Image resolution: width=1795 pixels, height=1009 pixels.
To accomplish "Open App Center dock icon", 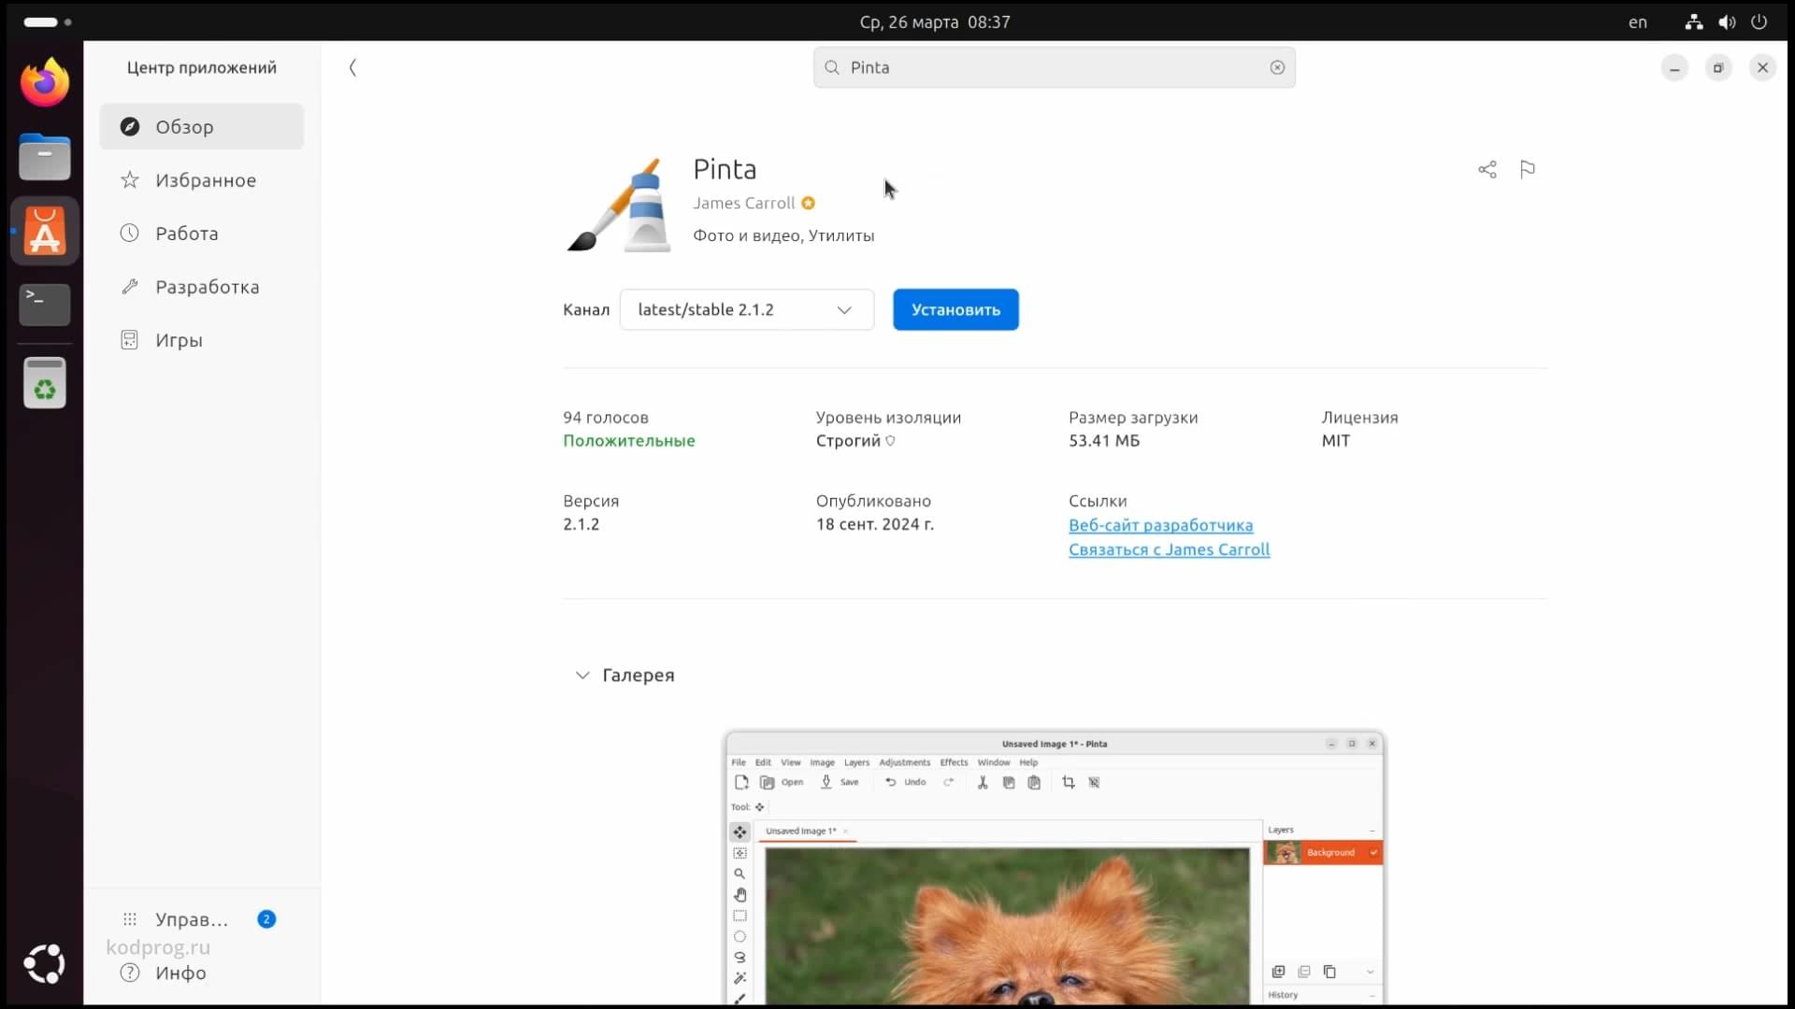I will click(45, 231).
